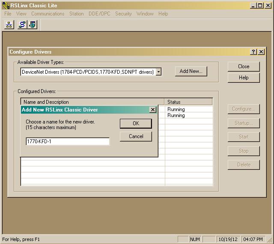Expand the Available Driver Types dropdown arrow
274x244 pixels.
[158, 72]
